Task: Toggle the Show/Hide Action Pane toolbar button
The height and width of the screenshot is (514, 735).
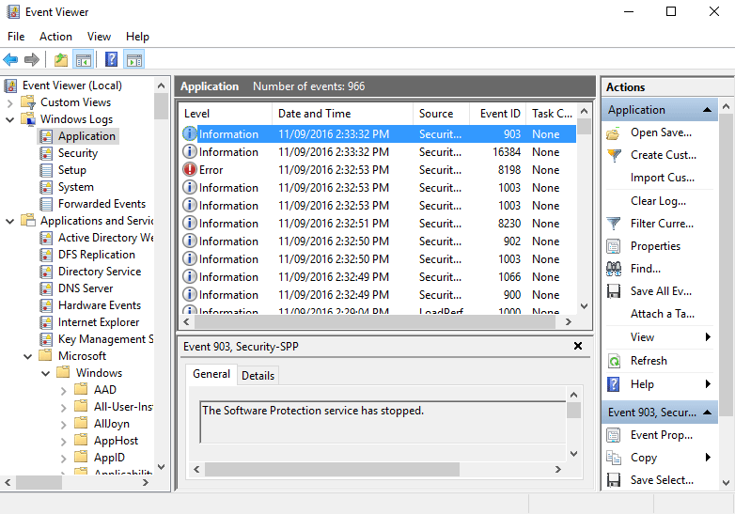Action: click(x=134, y=60)
